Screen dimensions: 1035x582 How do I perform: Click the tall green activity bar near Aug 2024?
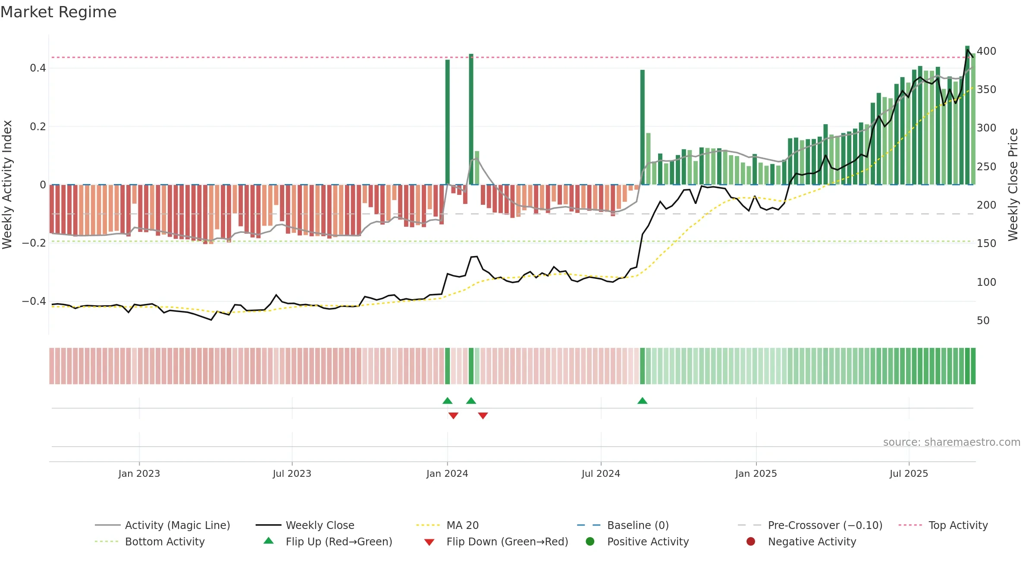(643, 127)
